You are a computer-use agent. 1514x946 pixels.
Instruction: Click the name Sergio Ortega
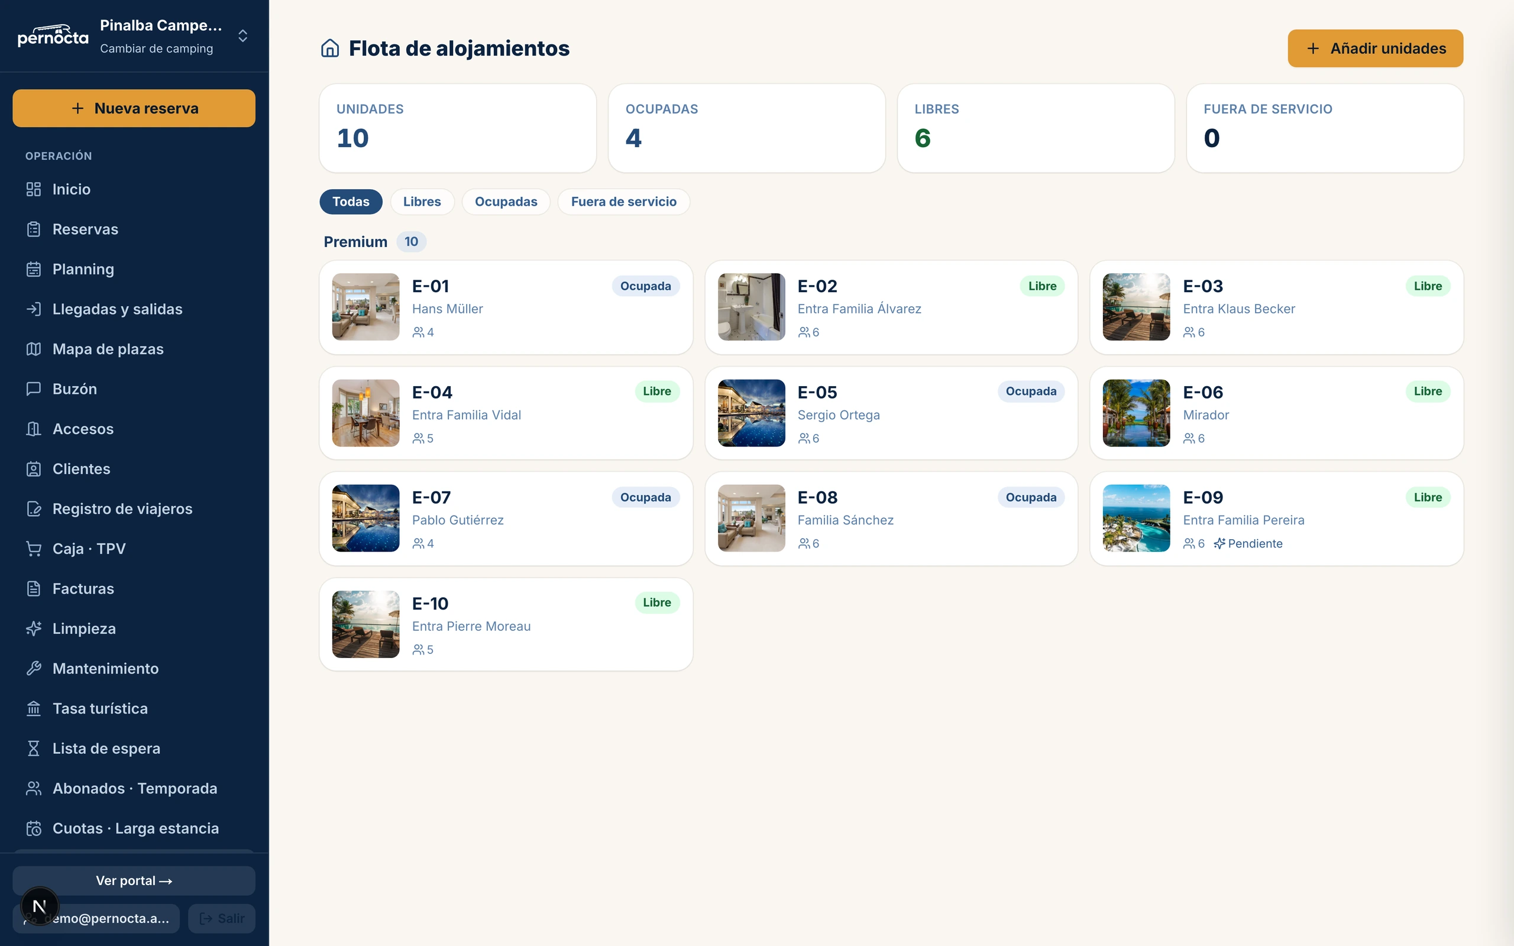[839, 415]
